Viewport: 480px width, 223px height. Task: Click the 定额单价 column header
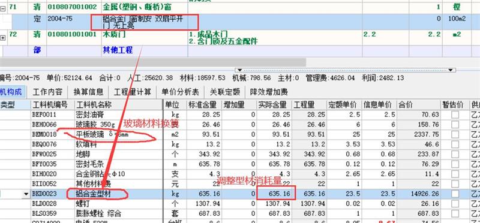pyautogui.click(x=344, y=105)
